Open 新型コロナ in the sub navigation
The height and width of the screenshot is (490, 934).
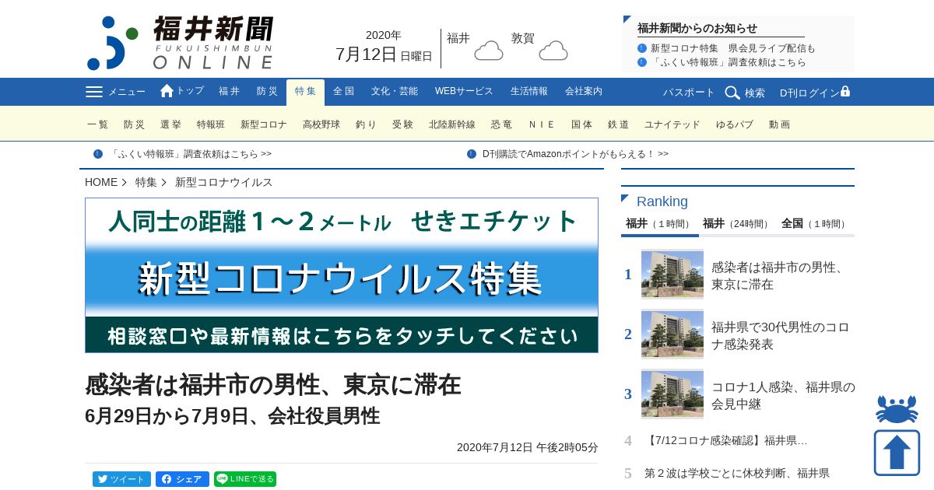tap(264, 124)
